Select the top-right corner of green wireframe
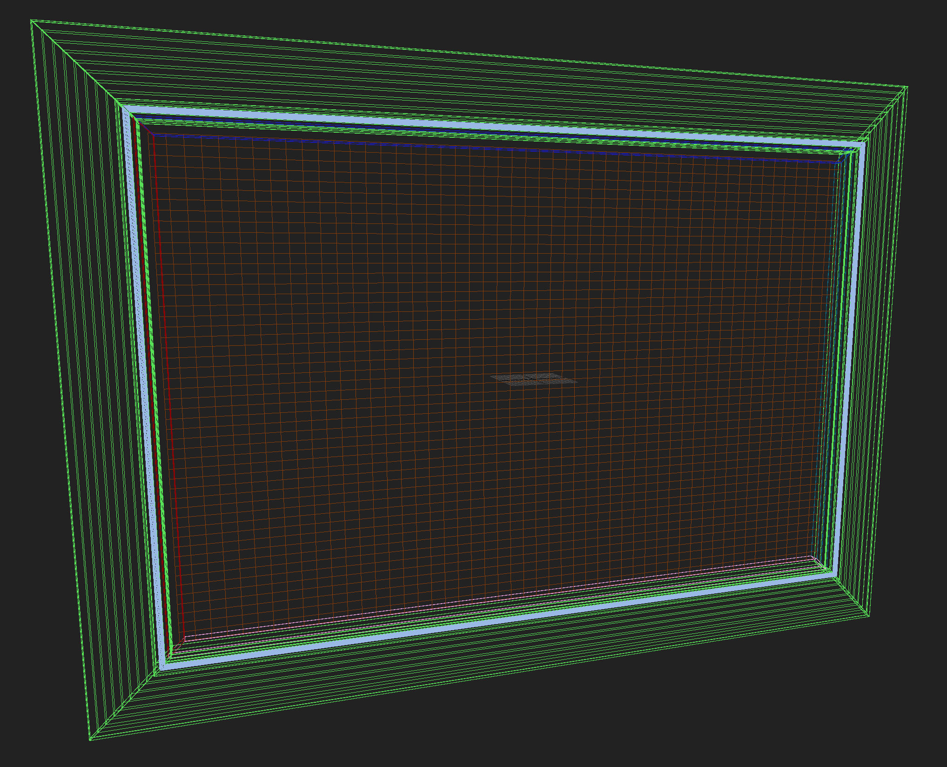 coord(907,87)
